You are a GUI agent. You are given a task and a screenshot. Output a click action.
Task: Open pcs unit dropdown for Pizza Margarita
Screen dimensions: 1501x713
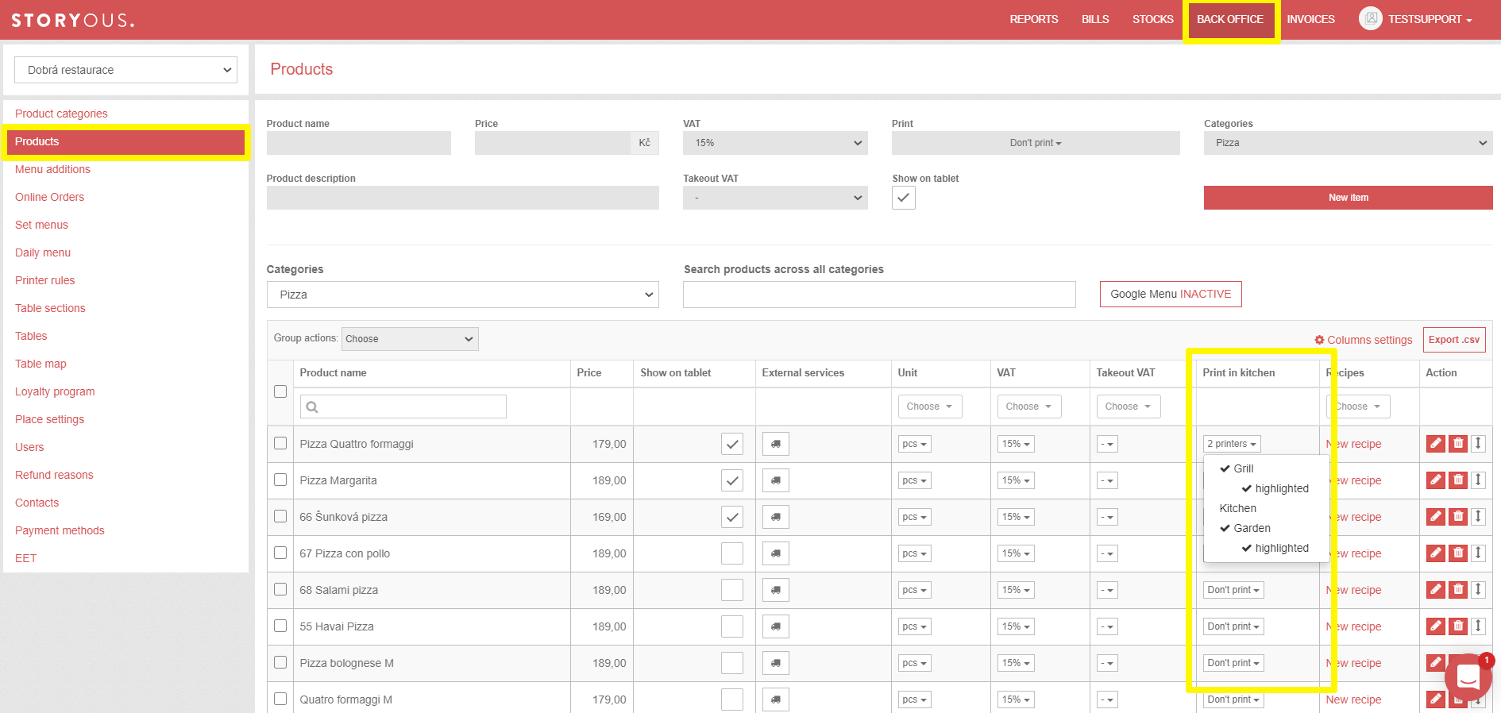[915, 480]
